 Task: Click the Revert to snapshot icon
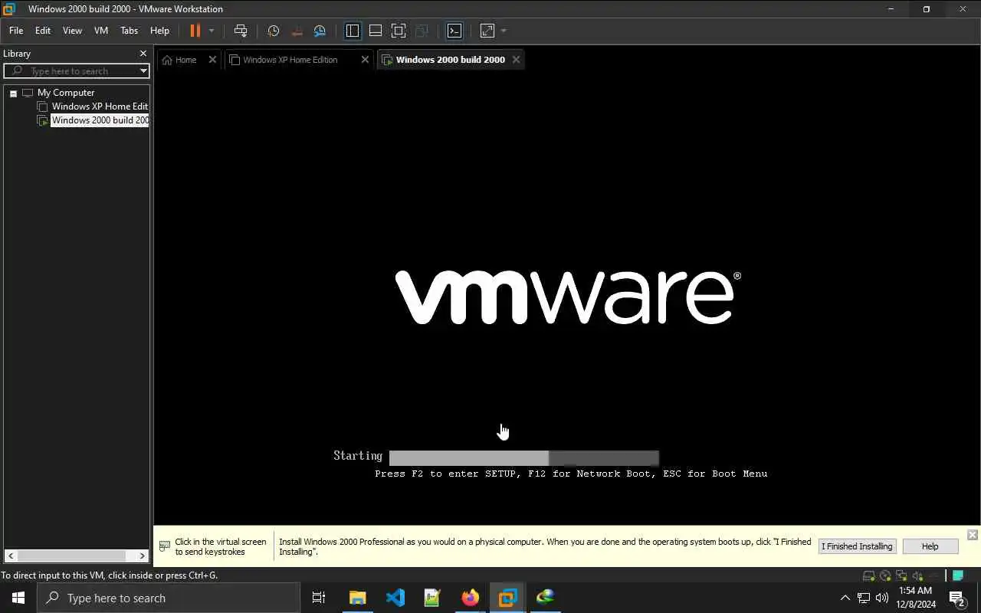pyautogui.click(x=297, y=31)
